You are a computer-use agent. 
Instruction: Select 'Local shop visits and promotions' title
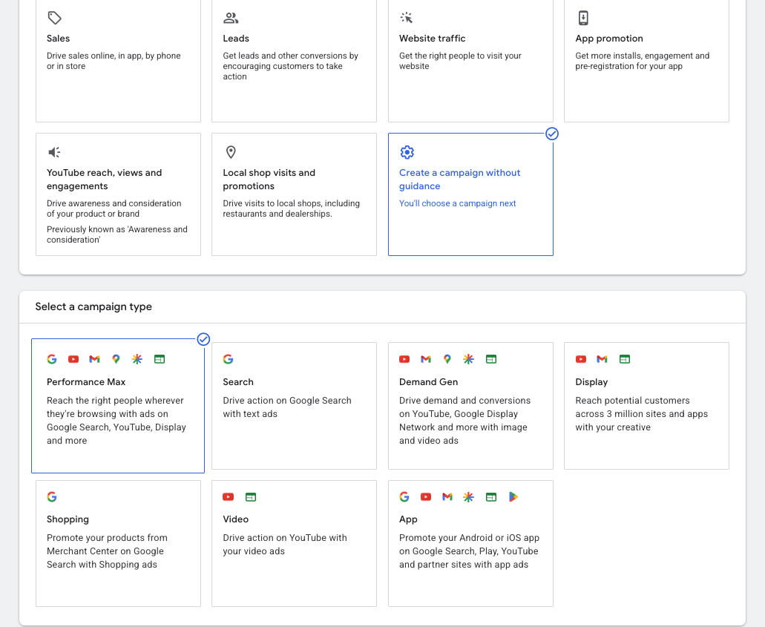click(269, 179)
